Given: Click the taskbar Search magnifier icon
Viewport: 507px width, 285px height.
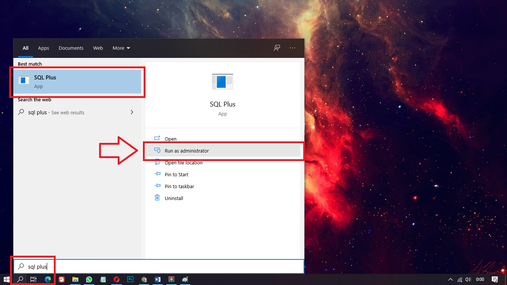Looking at the screenshot, I should [20, 279].
